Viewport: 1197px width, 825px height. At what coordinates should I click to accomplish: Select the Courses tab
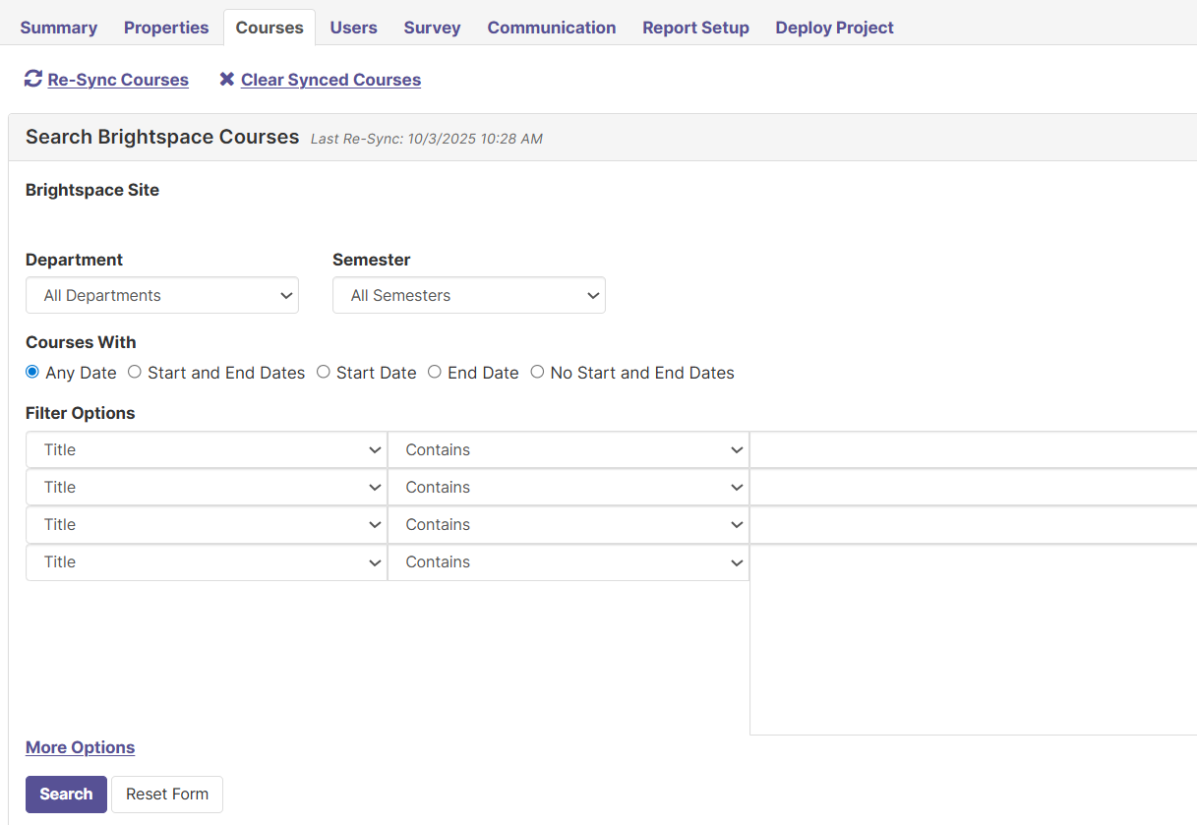pos(269,28)
